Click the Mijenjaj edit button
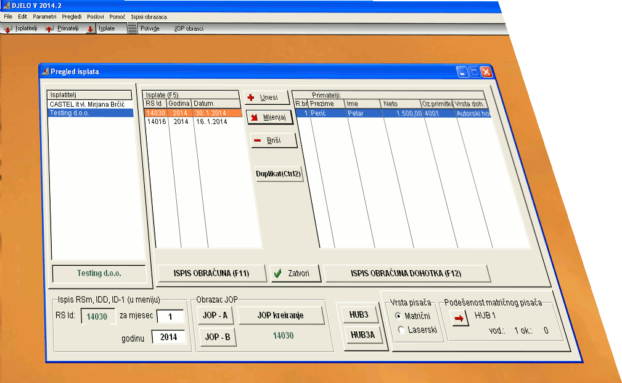622x383 pixels. click(x=271, y=117)
